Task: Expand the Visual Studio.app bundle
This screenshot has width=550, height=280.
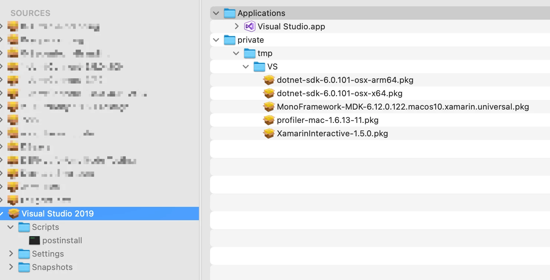Action: (x=237, y=27)
